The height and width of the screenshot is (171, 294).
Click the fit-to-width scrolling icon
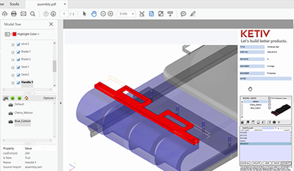coord(142,14)
